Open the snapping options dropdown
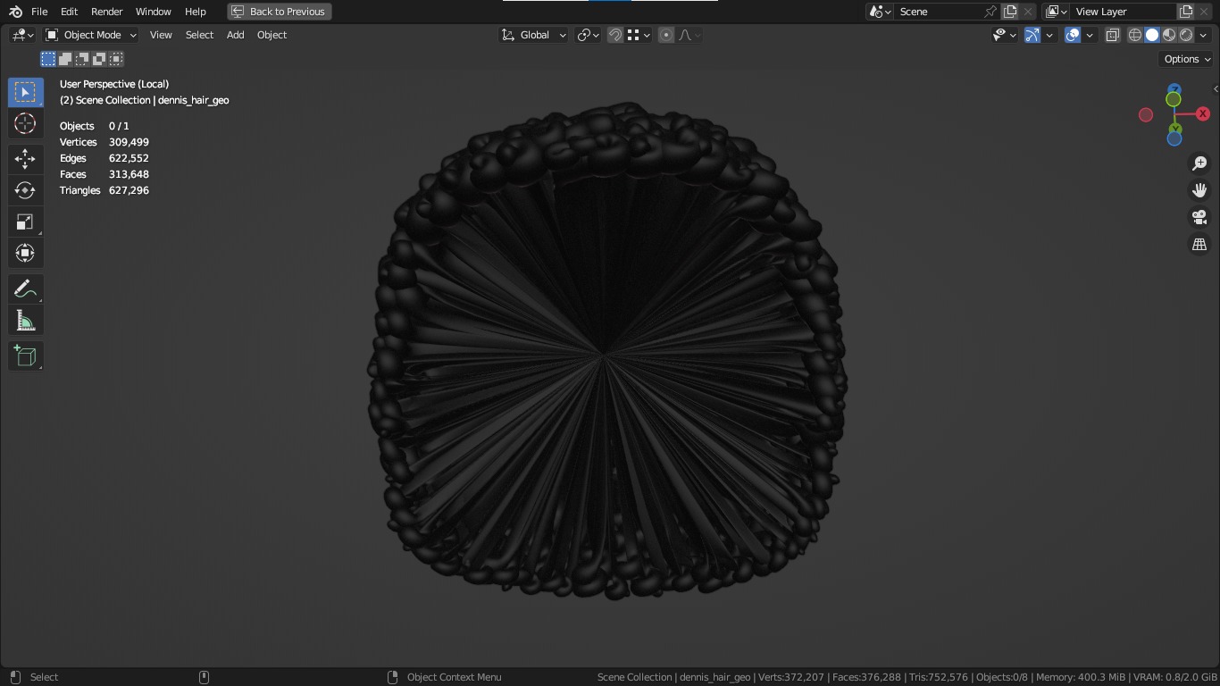 pyautogui.click(x=639, y=35)
